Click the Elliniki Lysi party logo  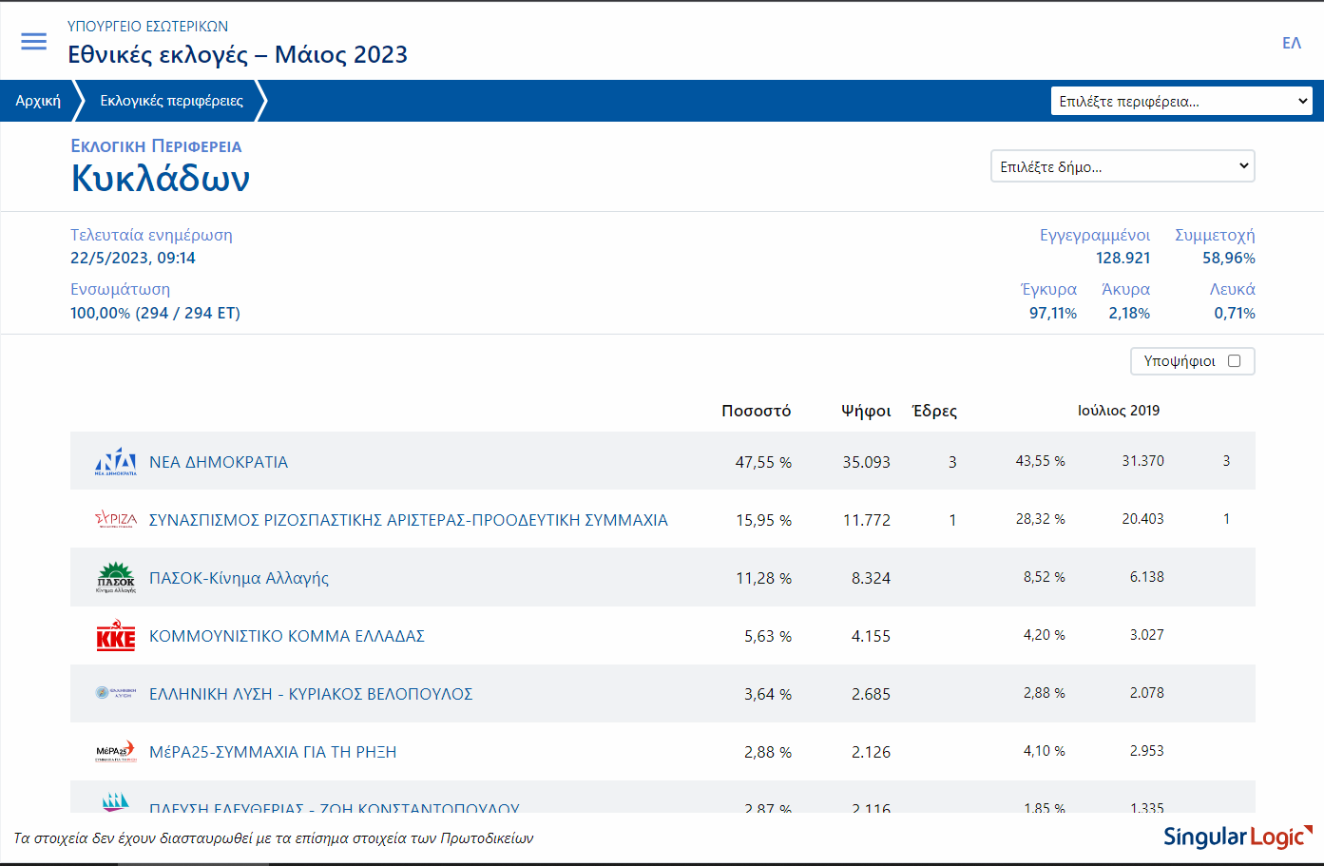pos(116,693)
